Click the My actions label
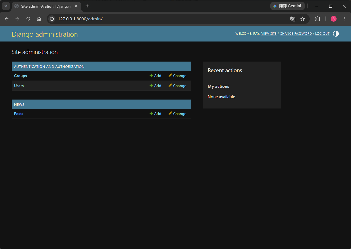 [218, 87]
